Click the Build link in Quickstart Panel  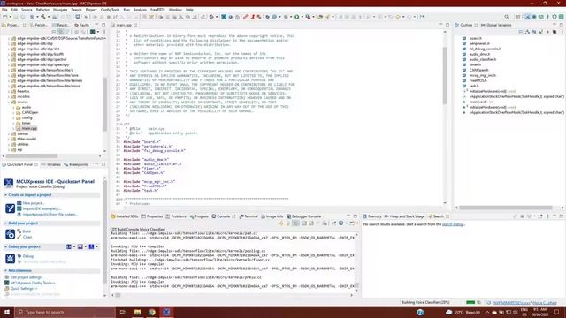(27, 231)
